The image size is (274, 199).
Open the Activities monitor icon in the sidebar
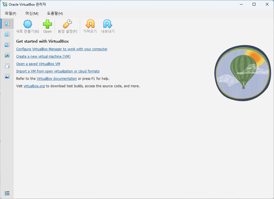coord(7,76)
